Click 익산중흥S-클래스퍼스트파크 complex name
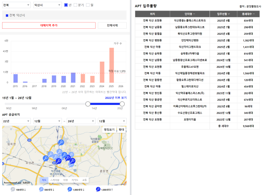Viewport: 263px width, 195px height. coord(190,21)
